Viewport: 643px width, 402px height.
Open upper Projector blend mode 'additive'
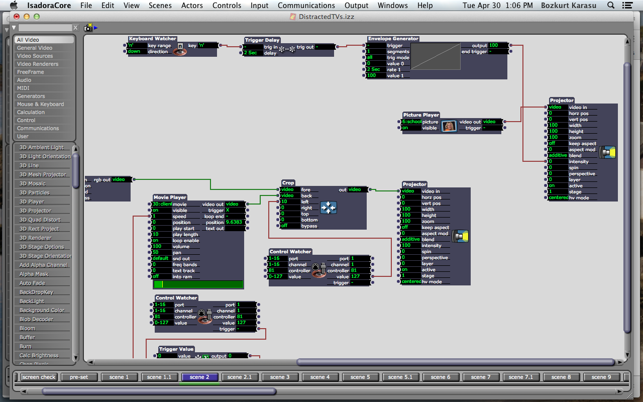click(558, 156)
